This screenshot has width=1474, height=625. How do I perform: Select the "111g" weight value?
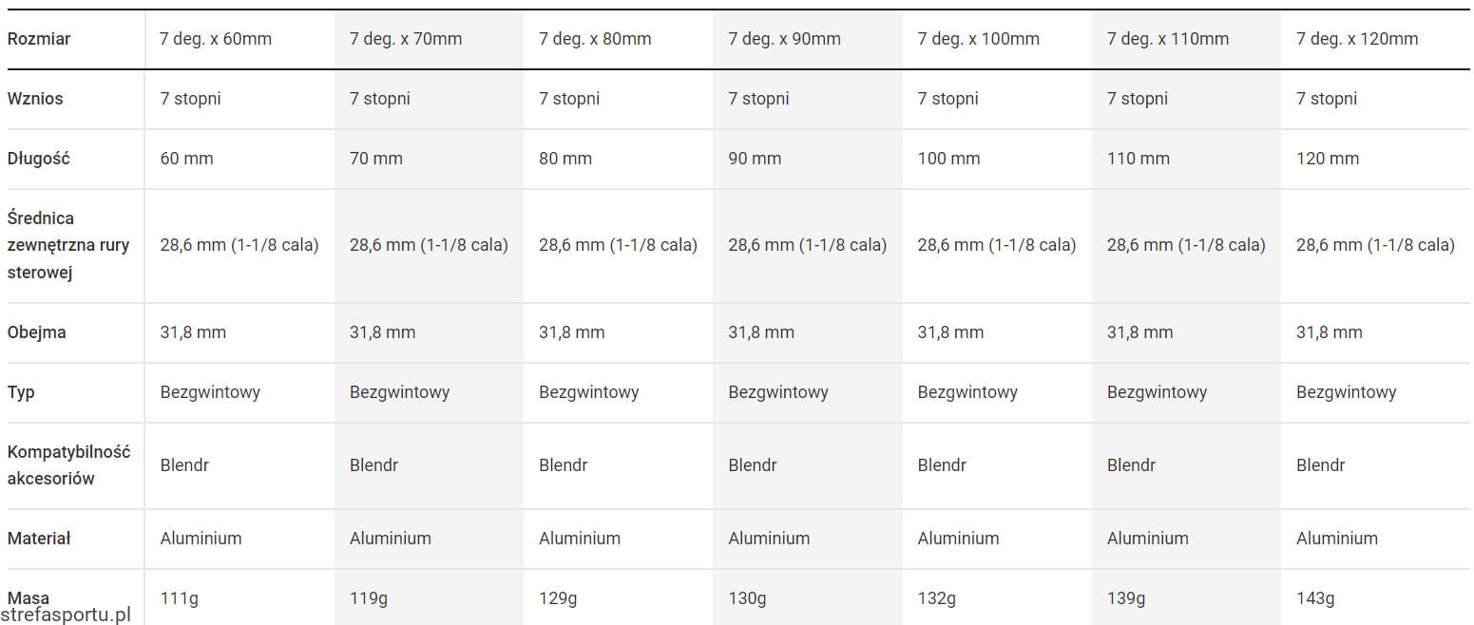coord(180,598)
